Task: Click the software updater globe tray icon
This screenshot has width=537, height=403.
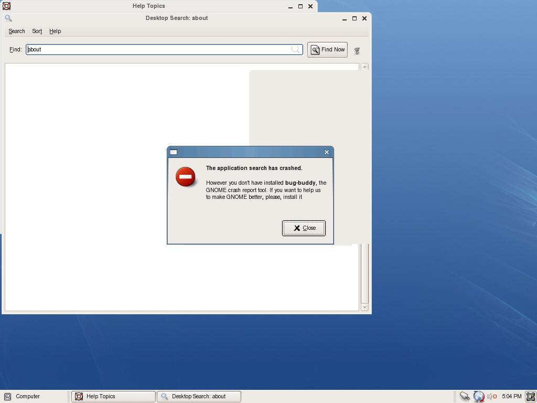Action: 479,397
